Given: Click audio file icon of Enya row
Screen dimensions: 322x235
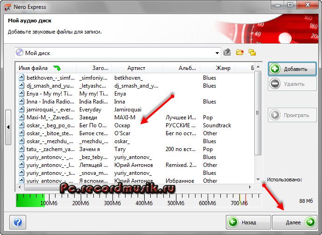Looking at the screenshot, I should pos(21,94).
